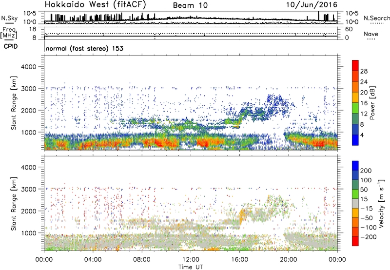Click the '3000' tick of the velocity panel
The image size is (390, 270).
(x=28, y=189)
